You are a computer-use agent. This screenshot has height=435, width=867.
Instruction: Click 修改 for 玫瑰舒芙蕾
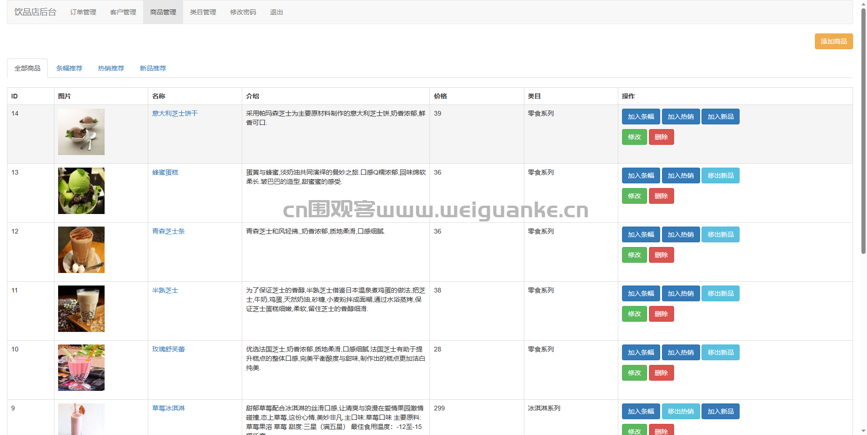634,373
